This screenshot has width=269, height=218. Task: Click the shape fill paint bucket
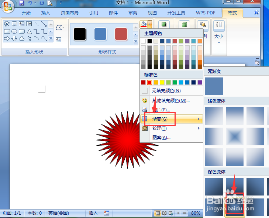coord(144,24)
